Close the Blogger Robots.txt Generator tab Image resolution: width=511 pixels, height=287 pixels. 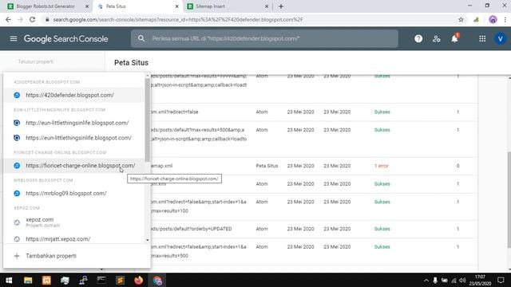click(87, 6)
